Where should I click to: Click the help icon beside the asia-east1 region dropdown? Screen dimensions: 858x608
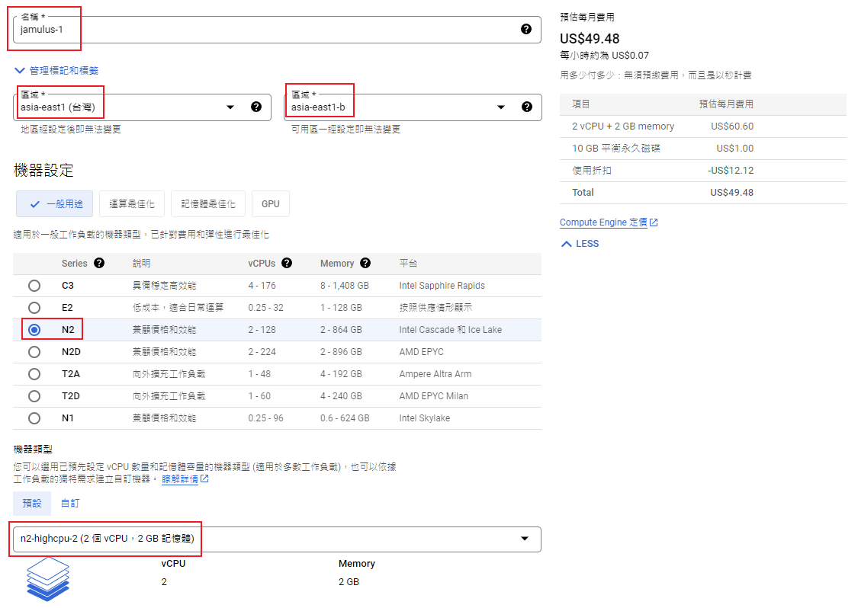256,107
